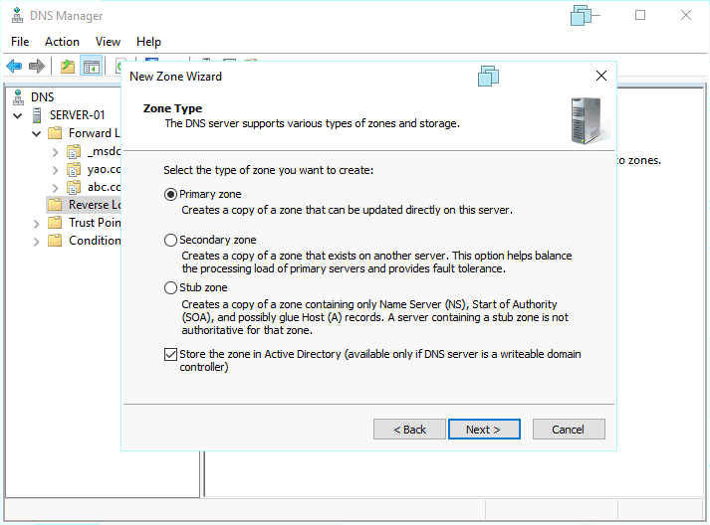Select the SERVER-01 server icon
The width and height of the screenshot is (710, 525).
pos(37,115)
